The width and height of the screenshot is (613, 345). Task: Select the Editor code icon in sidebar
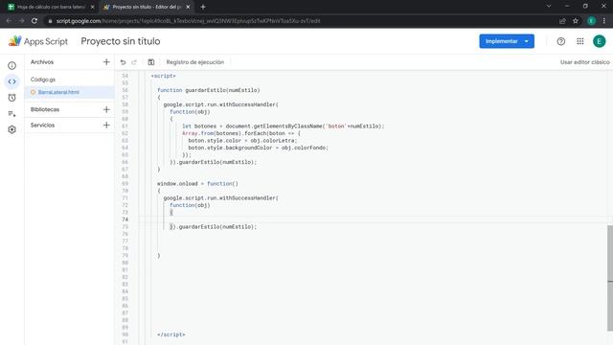[11, 81]
